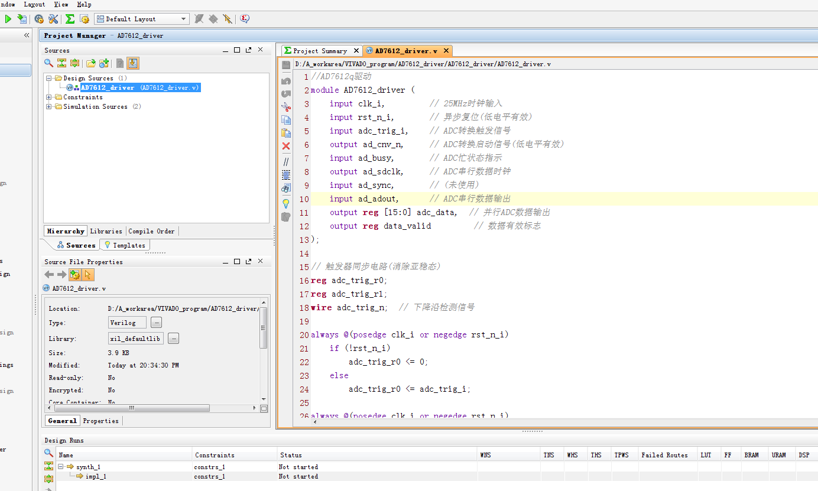Viewport: 818px width, 491px height.
Task: Click the Type field showing Verilog
Action: pos(127,323)
